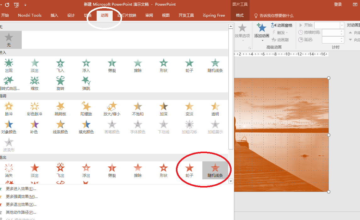Select the 浮入 float-in entrance effect
The width and height of the screenshot is (360, 220).
tap(86, 66)
